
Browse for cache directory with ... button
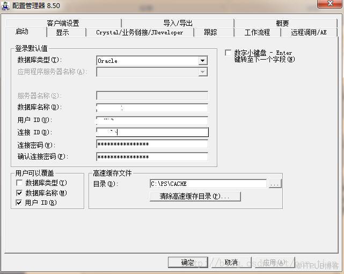point(275,184)
